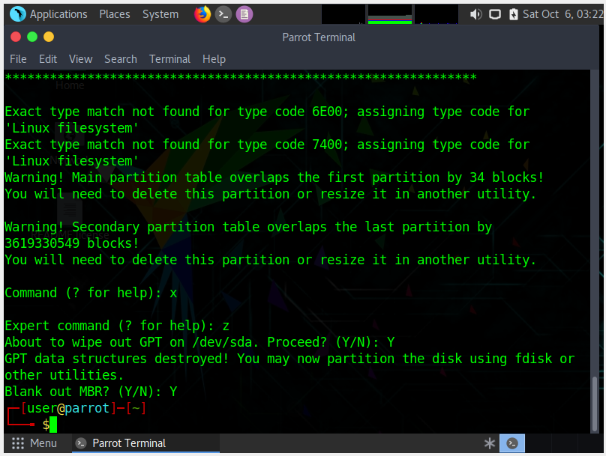Open the Applications menu

click(58, 14)
